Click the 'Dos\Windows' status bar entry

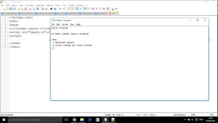click(180, 115)
